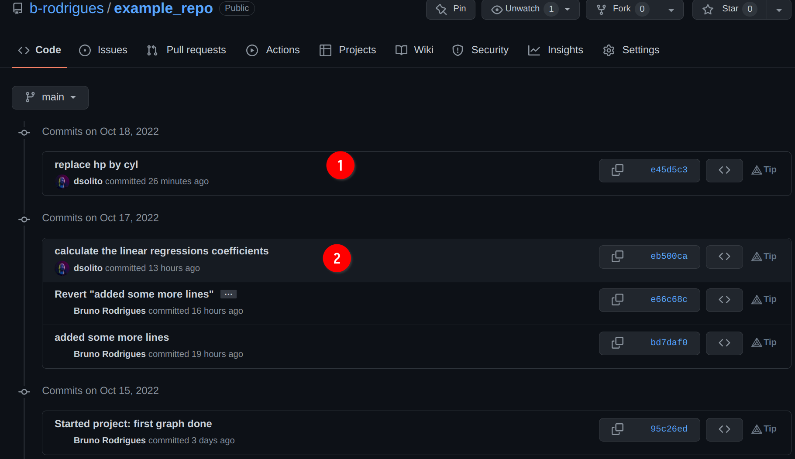View commit hash e66c68c

pyautogui.click(x=669, y=300)
